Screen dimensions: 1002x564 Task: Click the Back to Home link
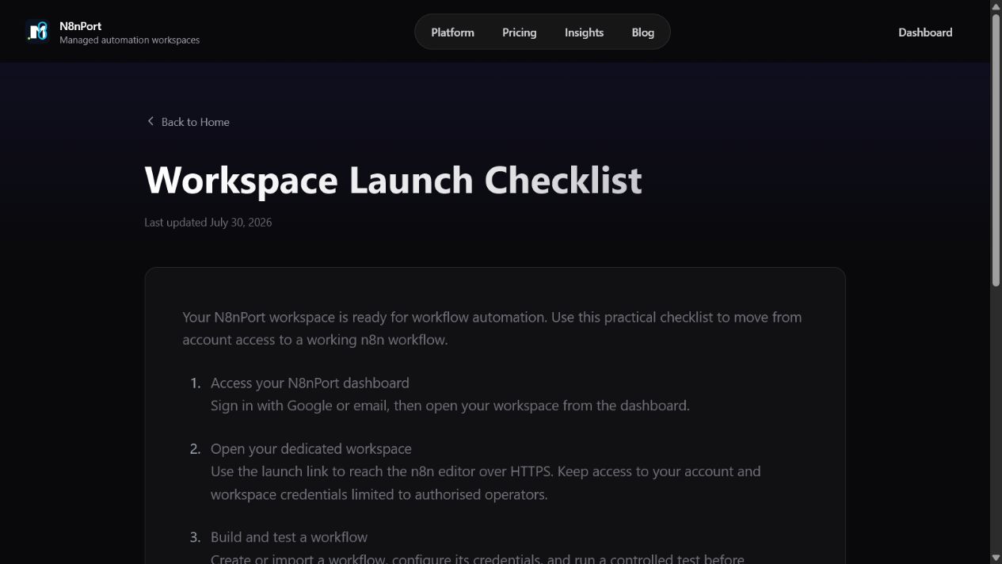188,122
